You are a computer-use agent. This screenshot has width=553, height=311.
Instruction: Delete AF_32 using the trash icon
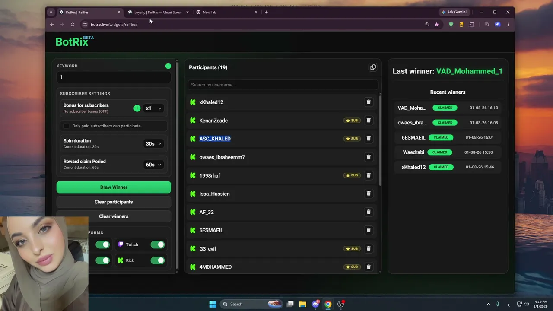pyautogui.click(x=369, y=212)
